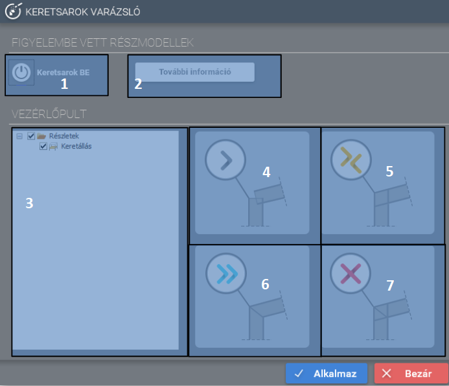Viewport: 449px width, 386px height.
Task: Open the További információ button
Action: [195, 72]
